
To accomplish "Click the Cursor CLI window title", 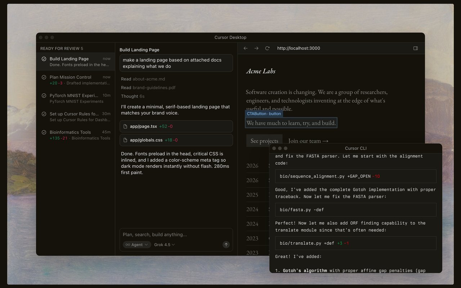I will coord(355,148).
